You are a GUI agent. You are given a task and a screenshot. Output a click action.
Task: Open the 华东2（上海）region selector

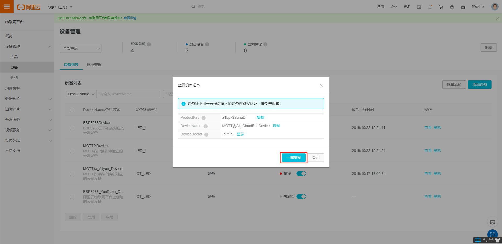pyautogui.click(x=60, y=7)
